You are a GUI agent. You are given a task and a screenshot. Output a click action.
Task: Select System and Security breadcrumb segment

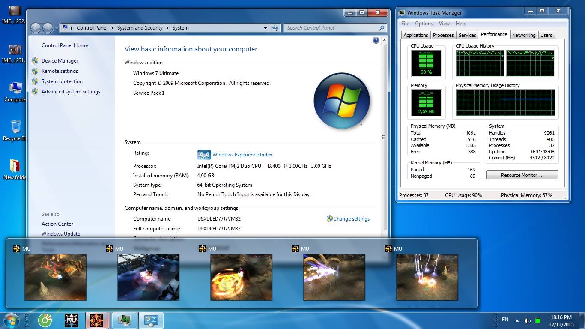(140, 28)
